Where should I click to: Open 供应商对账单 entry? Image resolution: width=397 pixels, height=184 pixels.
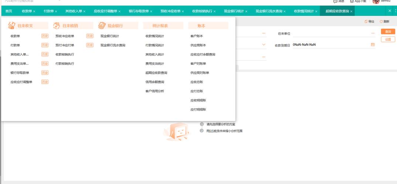tap(200, 73)
